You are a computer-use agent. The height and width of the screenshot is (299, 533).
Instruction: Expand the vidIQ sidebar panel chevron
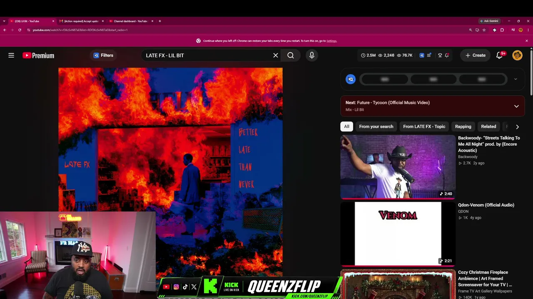pos(516,79)
